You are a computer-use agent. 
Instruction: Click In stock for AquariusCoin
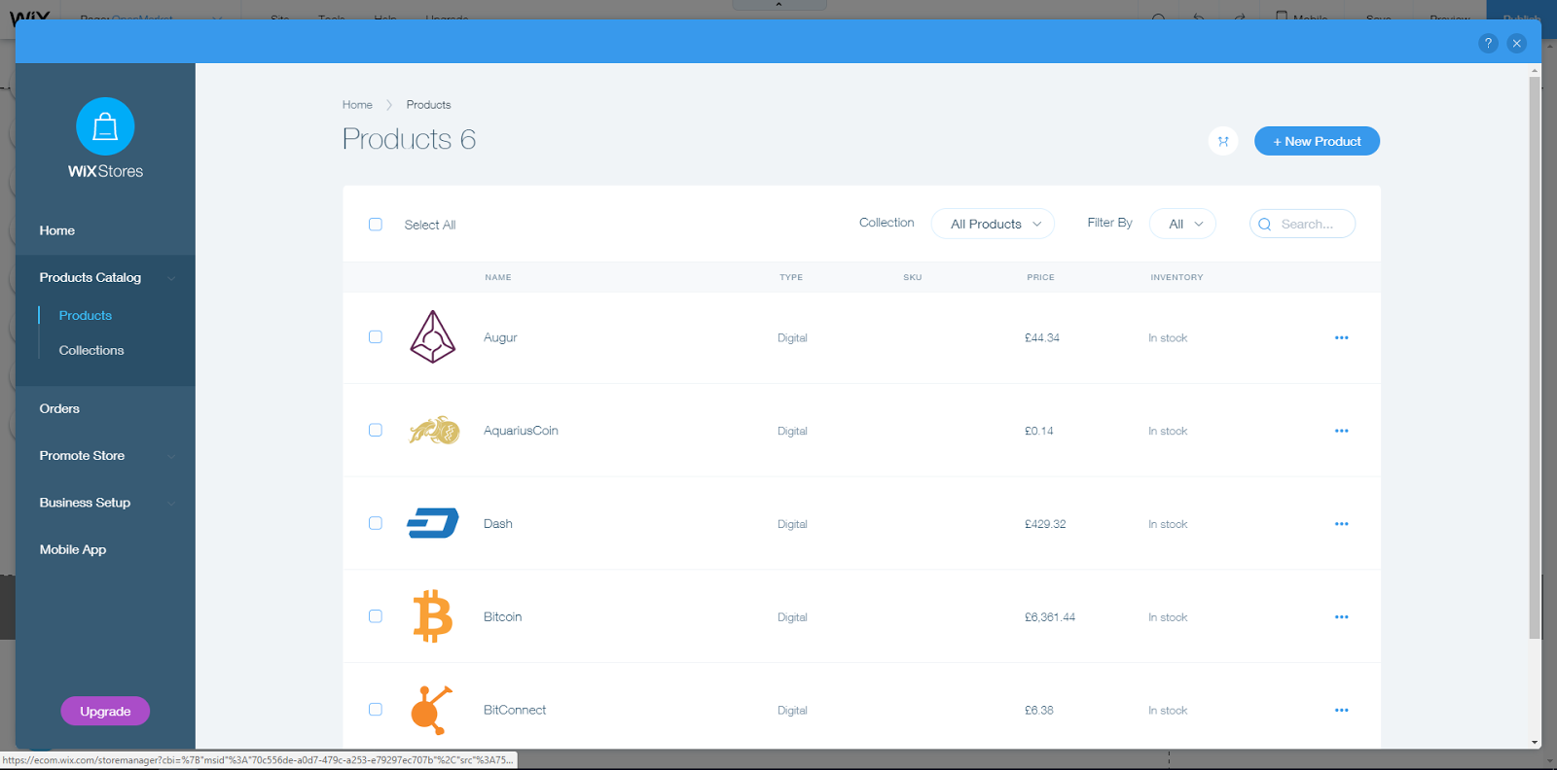point(1168,431)
